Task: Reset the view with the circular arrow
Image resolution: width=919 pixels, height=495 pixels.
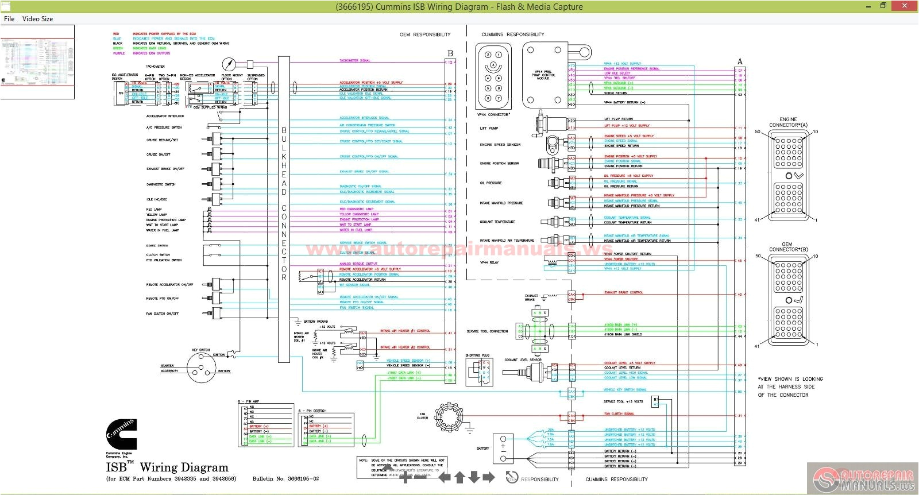Action: coord(511,477)
